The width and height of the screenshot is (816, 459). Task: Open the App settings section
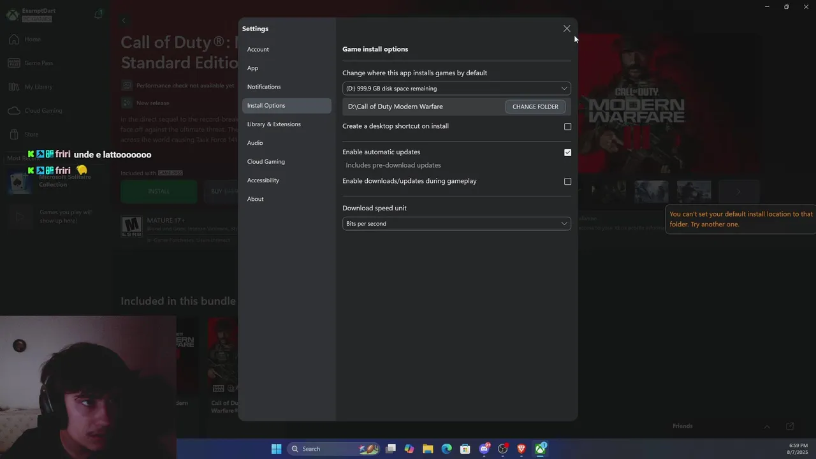pos(286,68)
